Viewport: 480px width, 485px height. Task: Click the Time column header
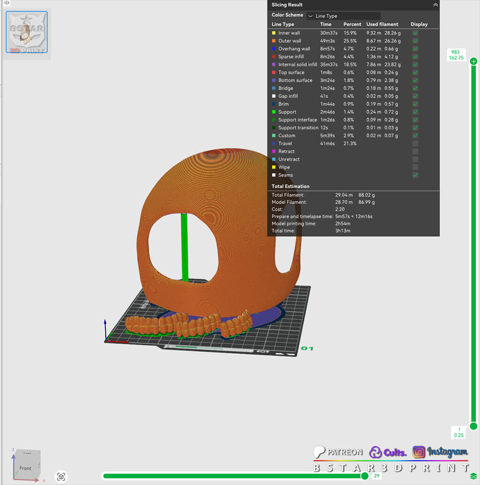click(325, 24)
